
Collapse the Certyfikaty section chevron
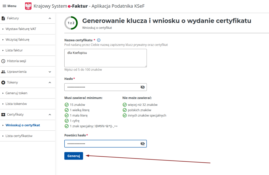pyautogui.click(x=50, y=115)
